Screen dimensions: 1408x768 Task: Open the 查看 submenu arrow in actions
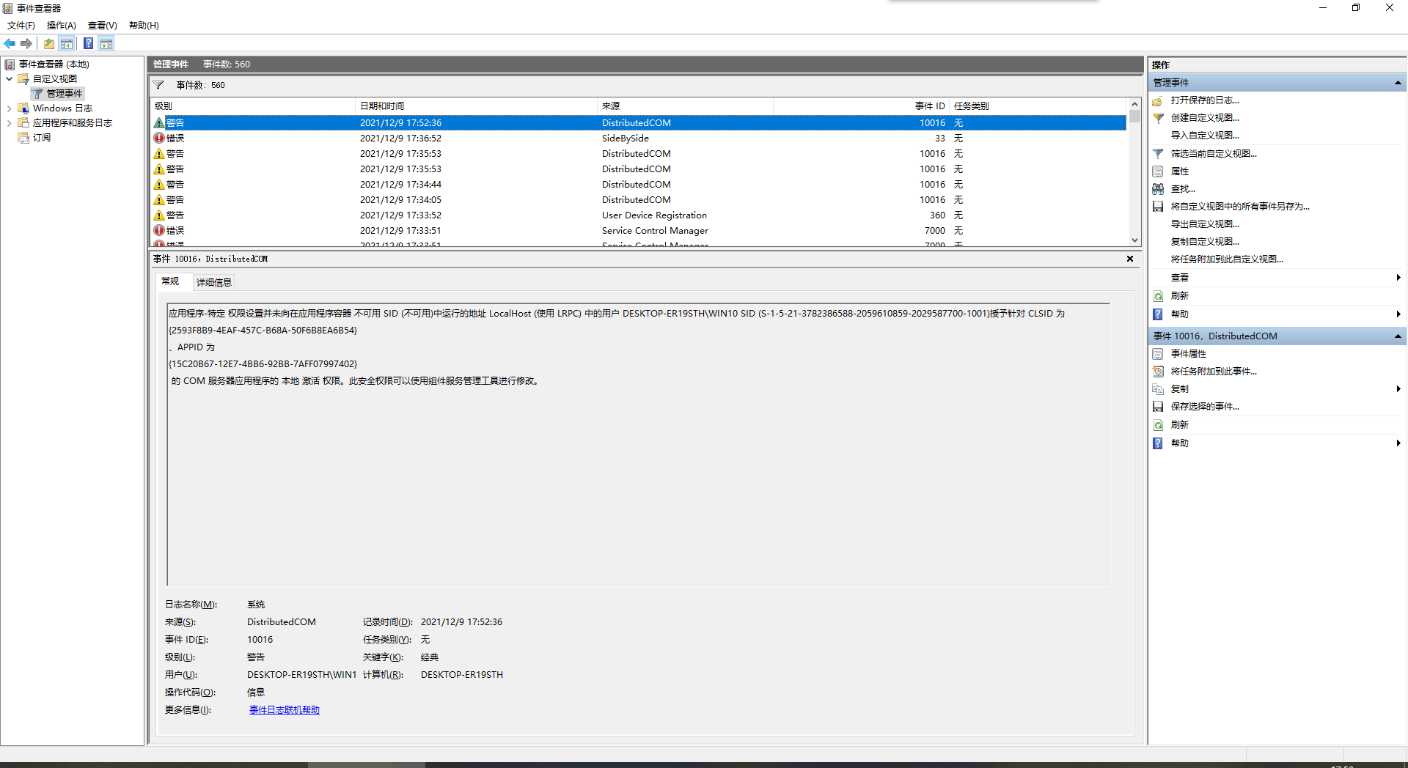(x=1398, y=277)
